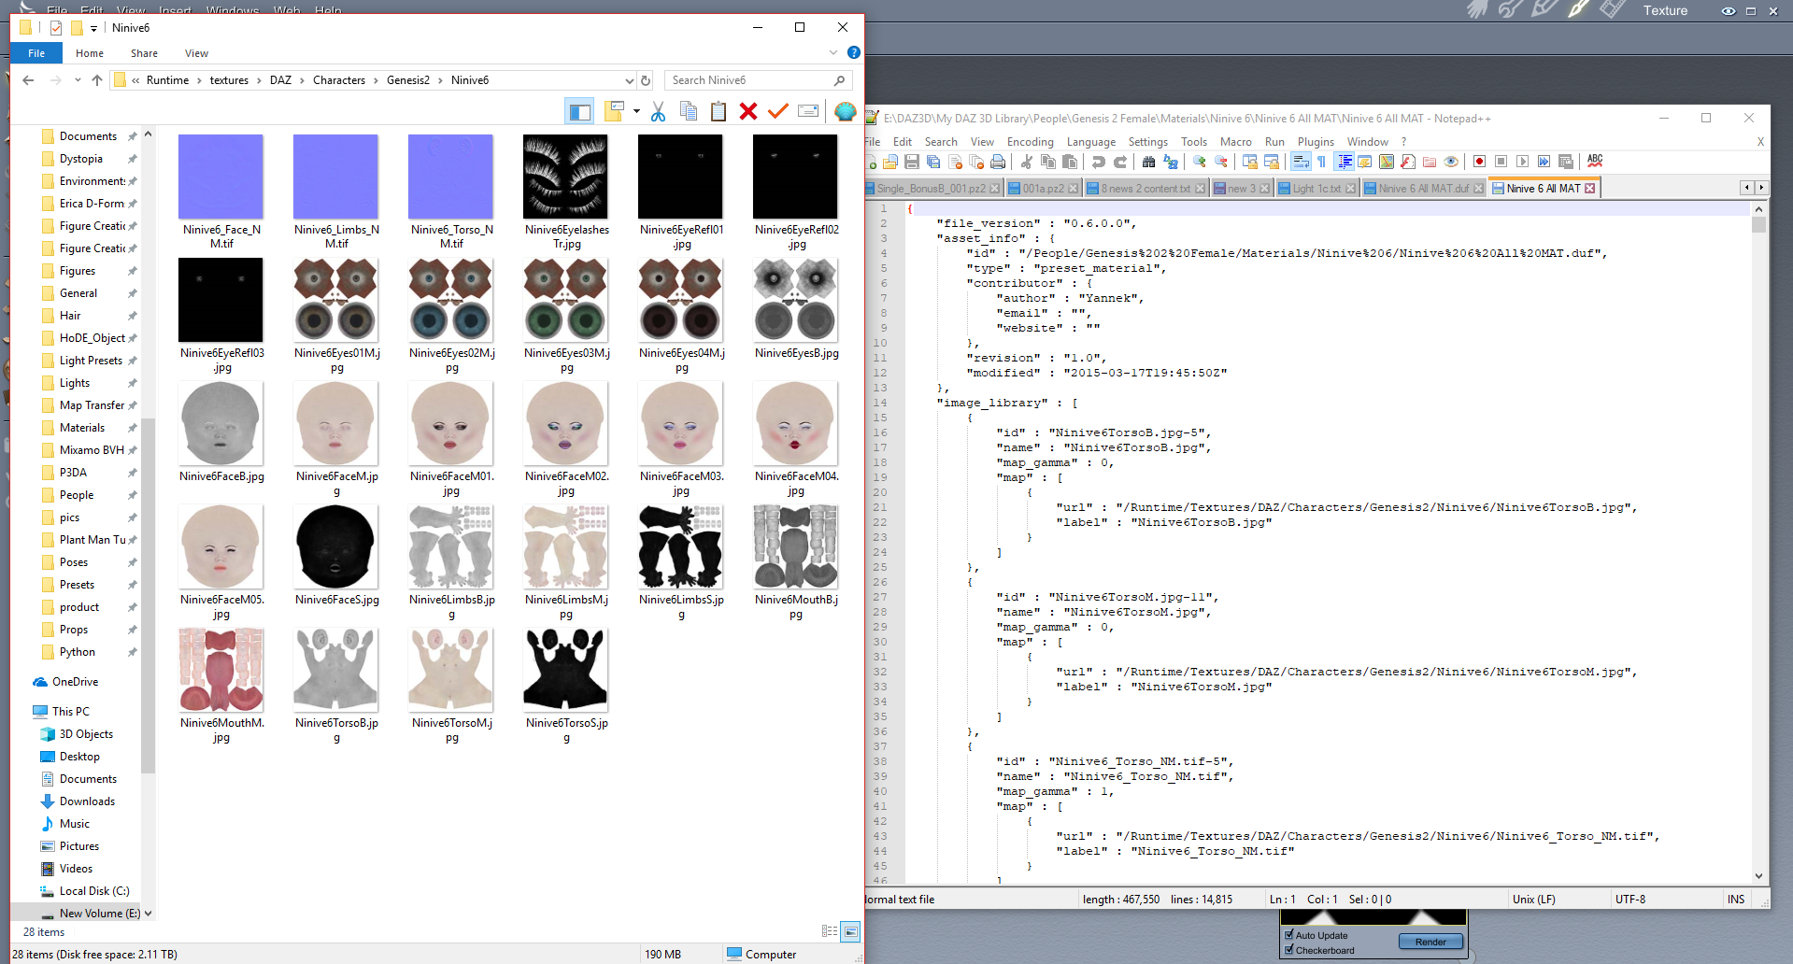Click the Paste clipboard icon in Explorer

(718, 112)
